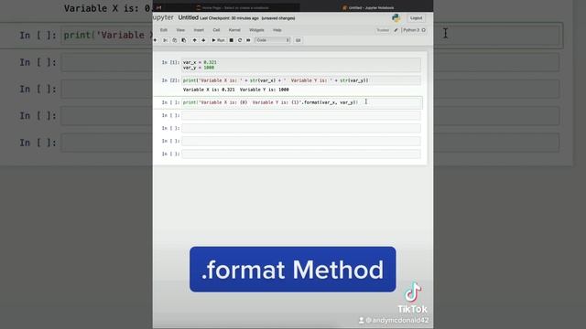586x329 pixels.
Task: Switch to the Gmail browser tab
Action: 158,7
